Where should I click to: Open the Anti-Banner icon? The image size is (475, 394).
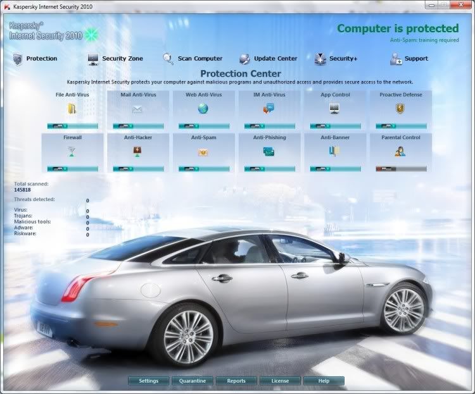tap(334, 151)
